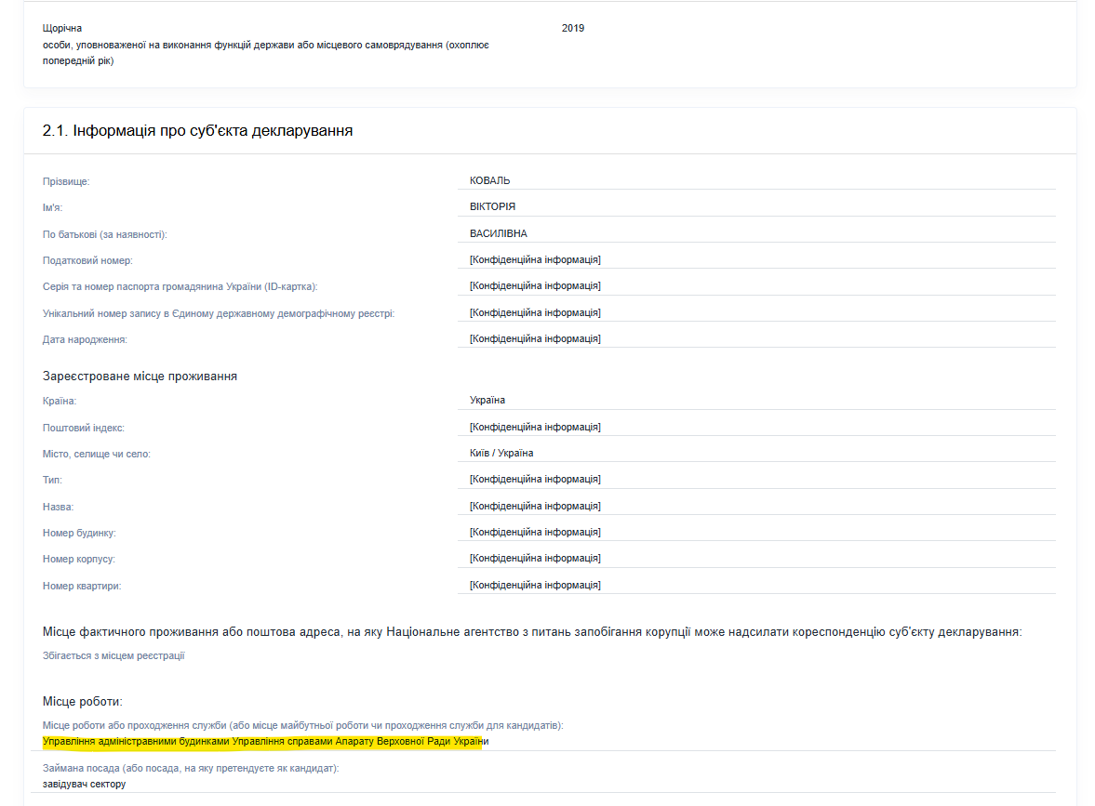
Task: Click the confidential value beside Номер квартири
Action: 535,585
